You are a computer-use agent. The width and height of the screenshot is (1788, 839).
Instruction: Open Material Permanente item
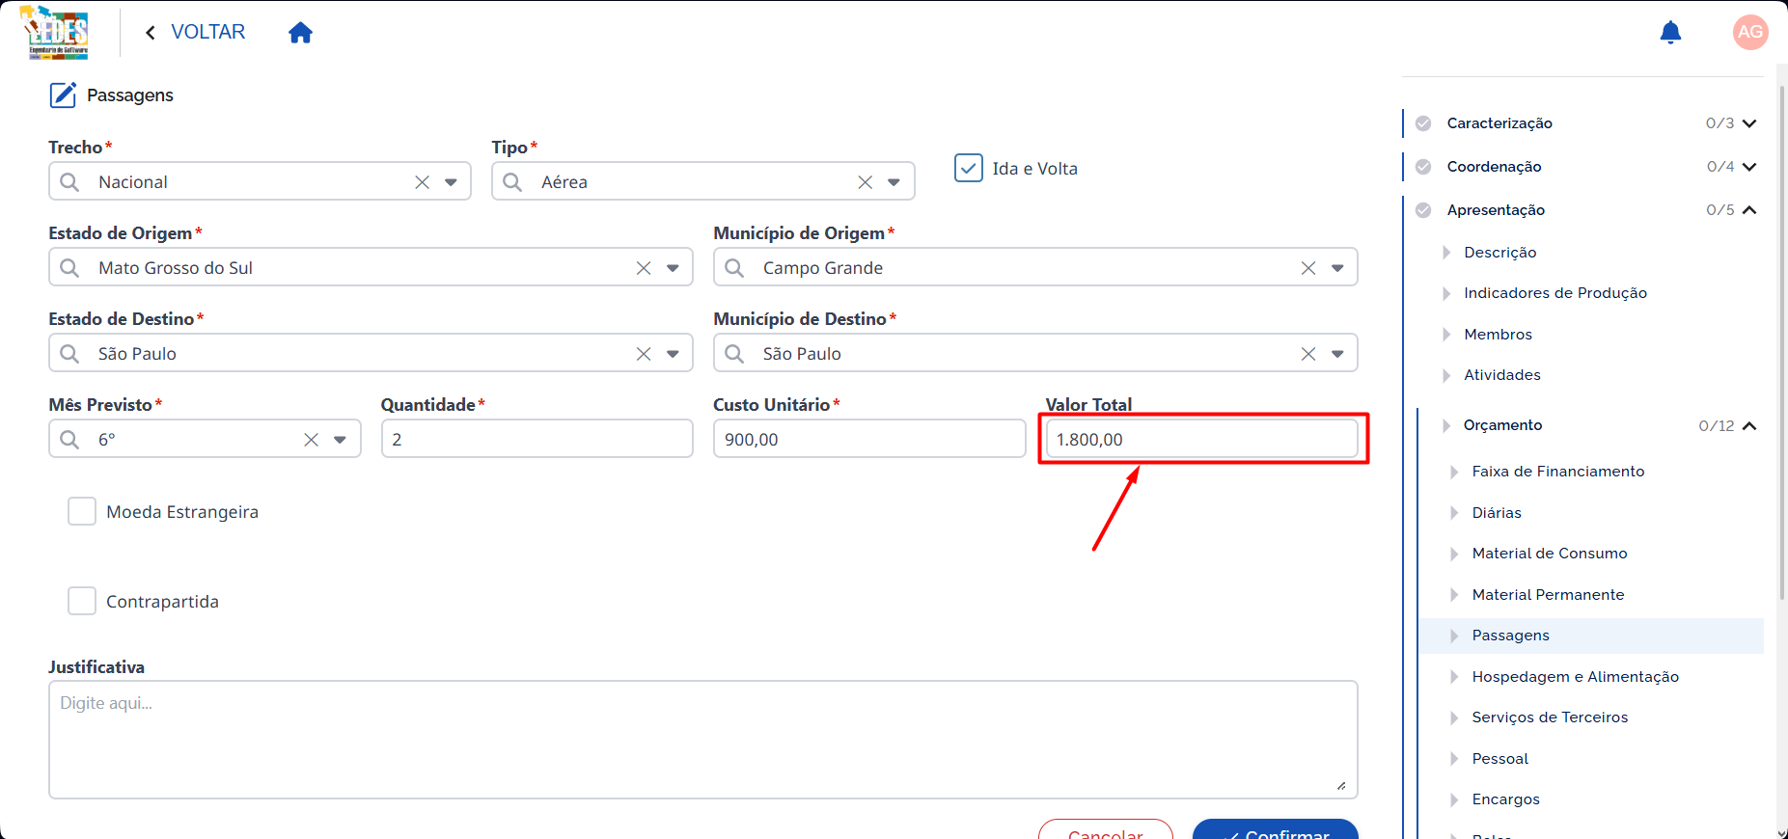point(1548,595)
